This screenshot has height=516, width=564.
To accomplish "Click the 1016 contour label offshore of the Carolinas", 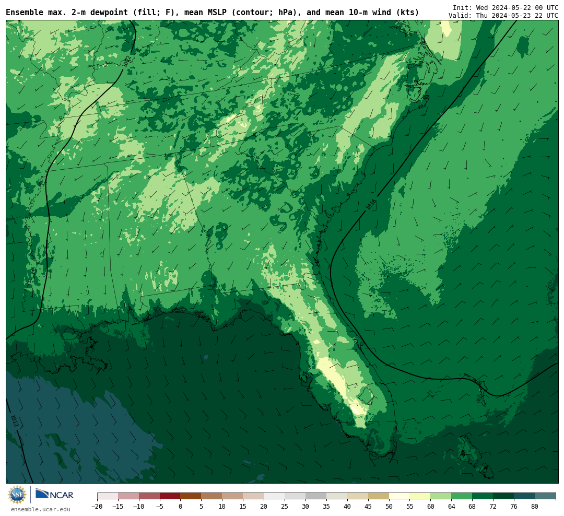I will 371,205.
